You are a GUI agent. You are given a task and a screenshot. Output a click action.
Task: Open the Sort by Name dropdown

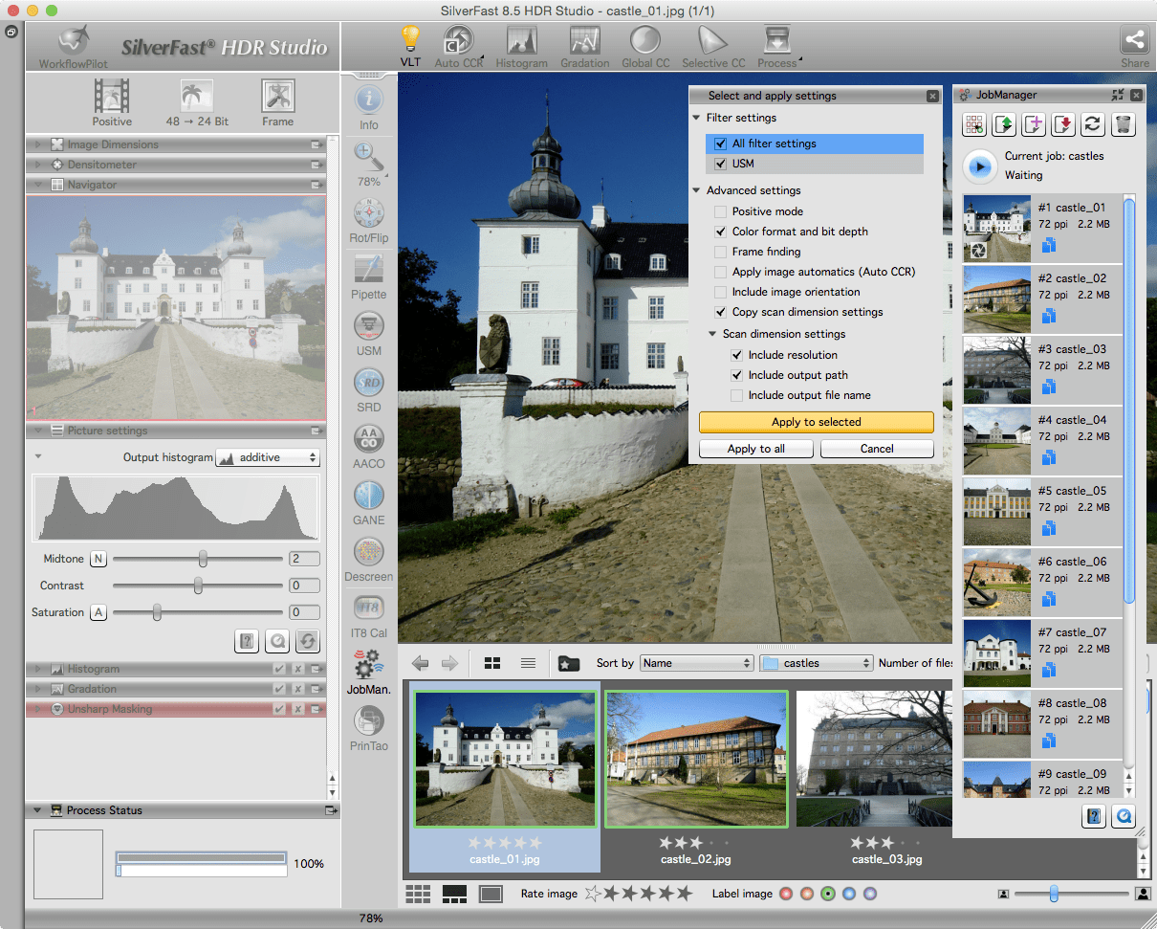(x=697, y=663)
